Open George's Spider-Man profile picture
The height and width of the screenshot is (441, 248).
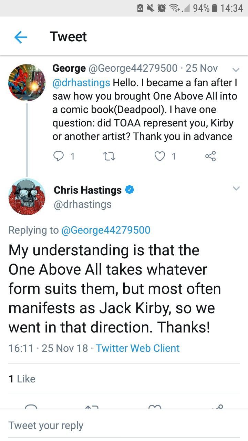[27, 83]
